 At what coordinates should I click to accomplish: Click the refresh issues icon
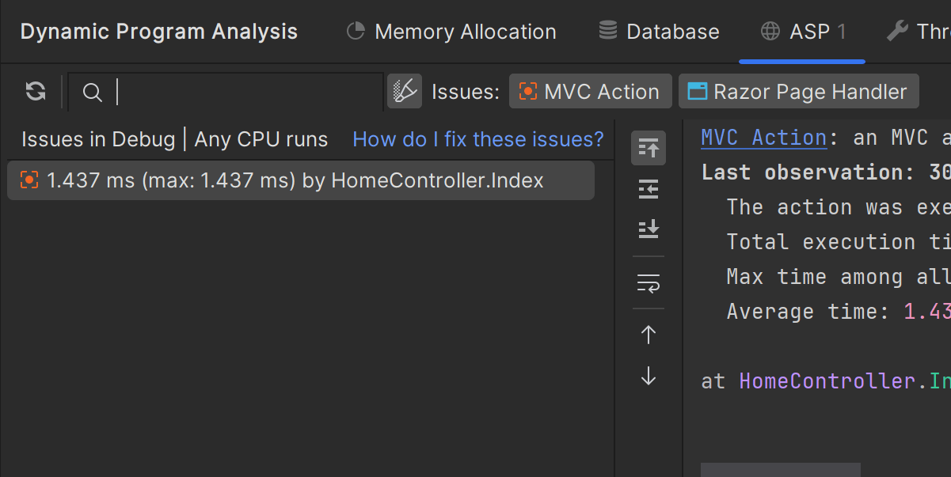coord(36,92)
